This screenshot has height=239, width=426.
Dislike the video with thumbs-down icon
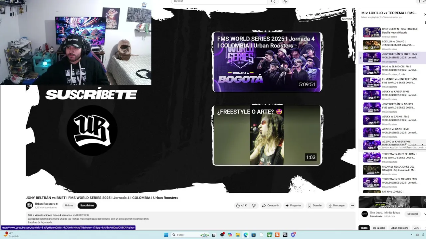coord(254,205)
